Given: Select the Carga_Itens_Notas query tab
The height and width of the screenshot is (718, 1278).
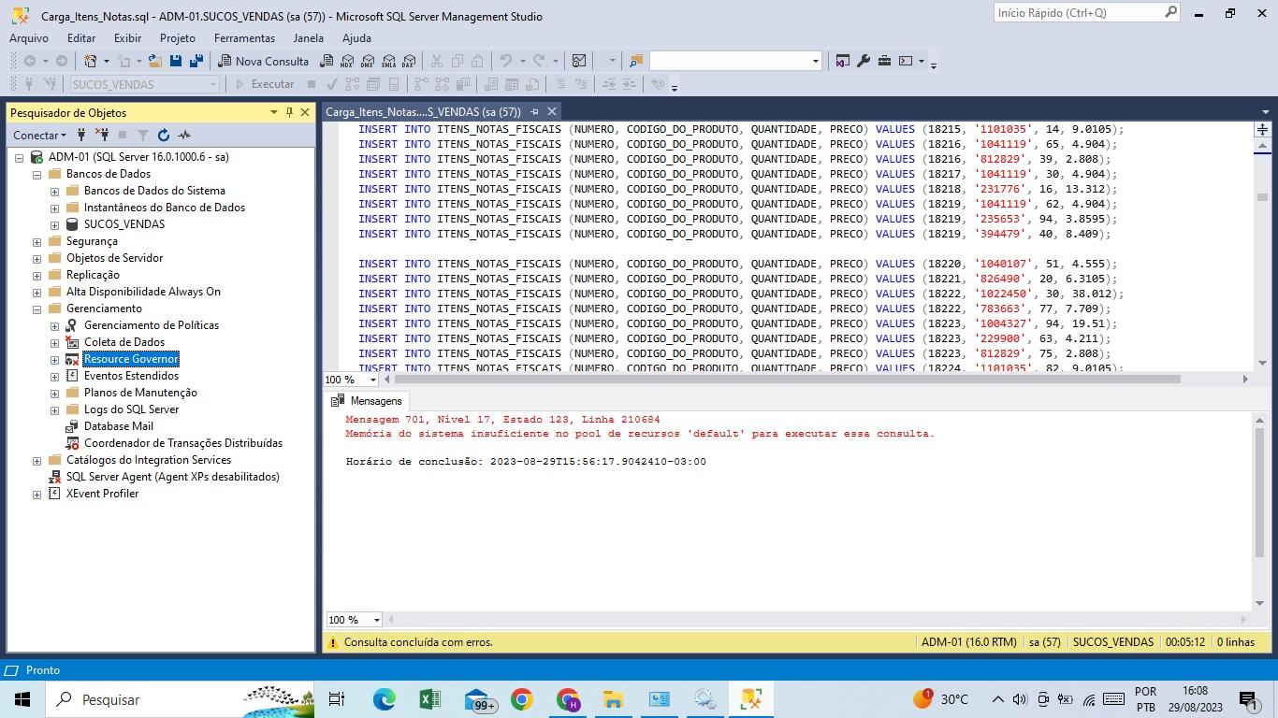Looking at the screenshot, I should pos(423,111).
